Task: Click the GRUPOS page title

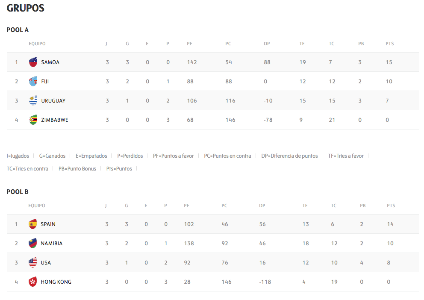Action: coord(26,8)
